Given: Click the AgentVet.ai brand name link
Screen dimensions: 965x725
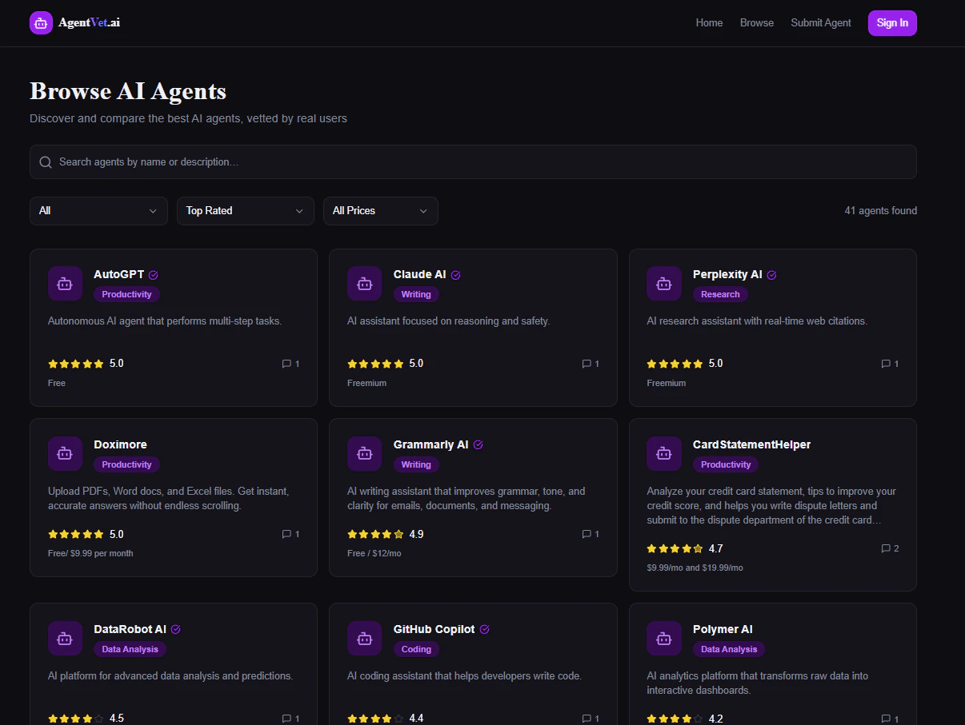Looking at the screenshot, I should [x=89, y=22].
